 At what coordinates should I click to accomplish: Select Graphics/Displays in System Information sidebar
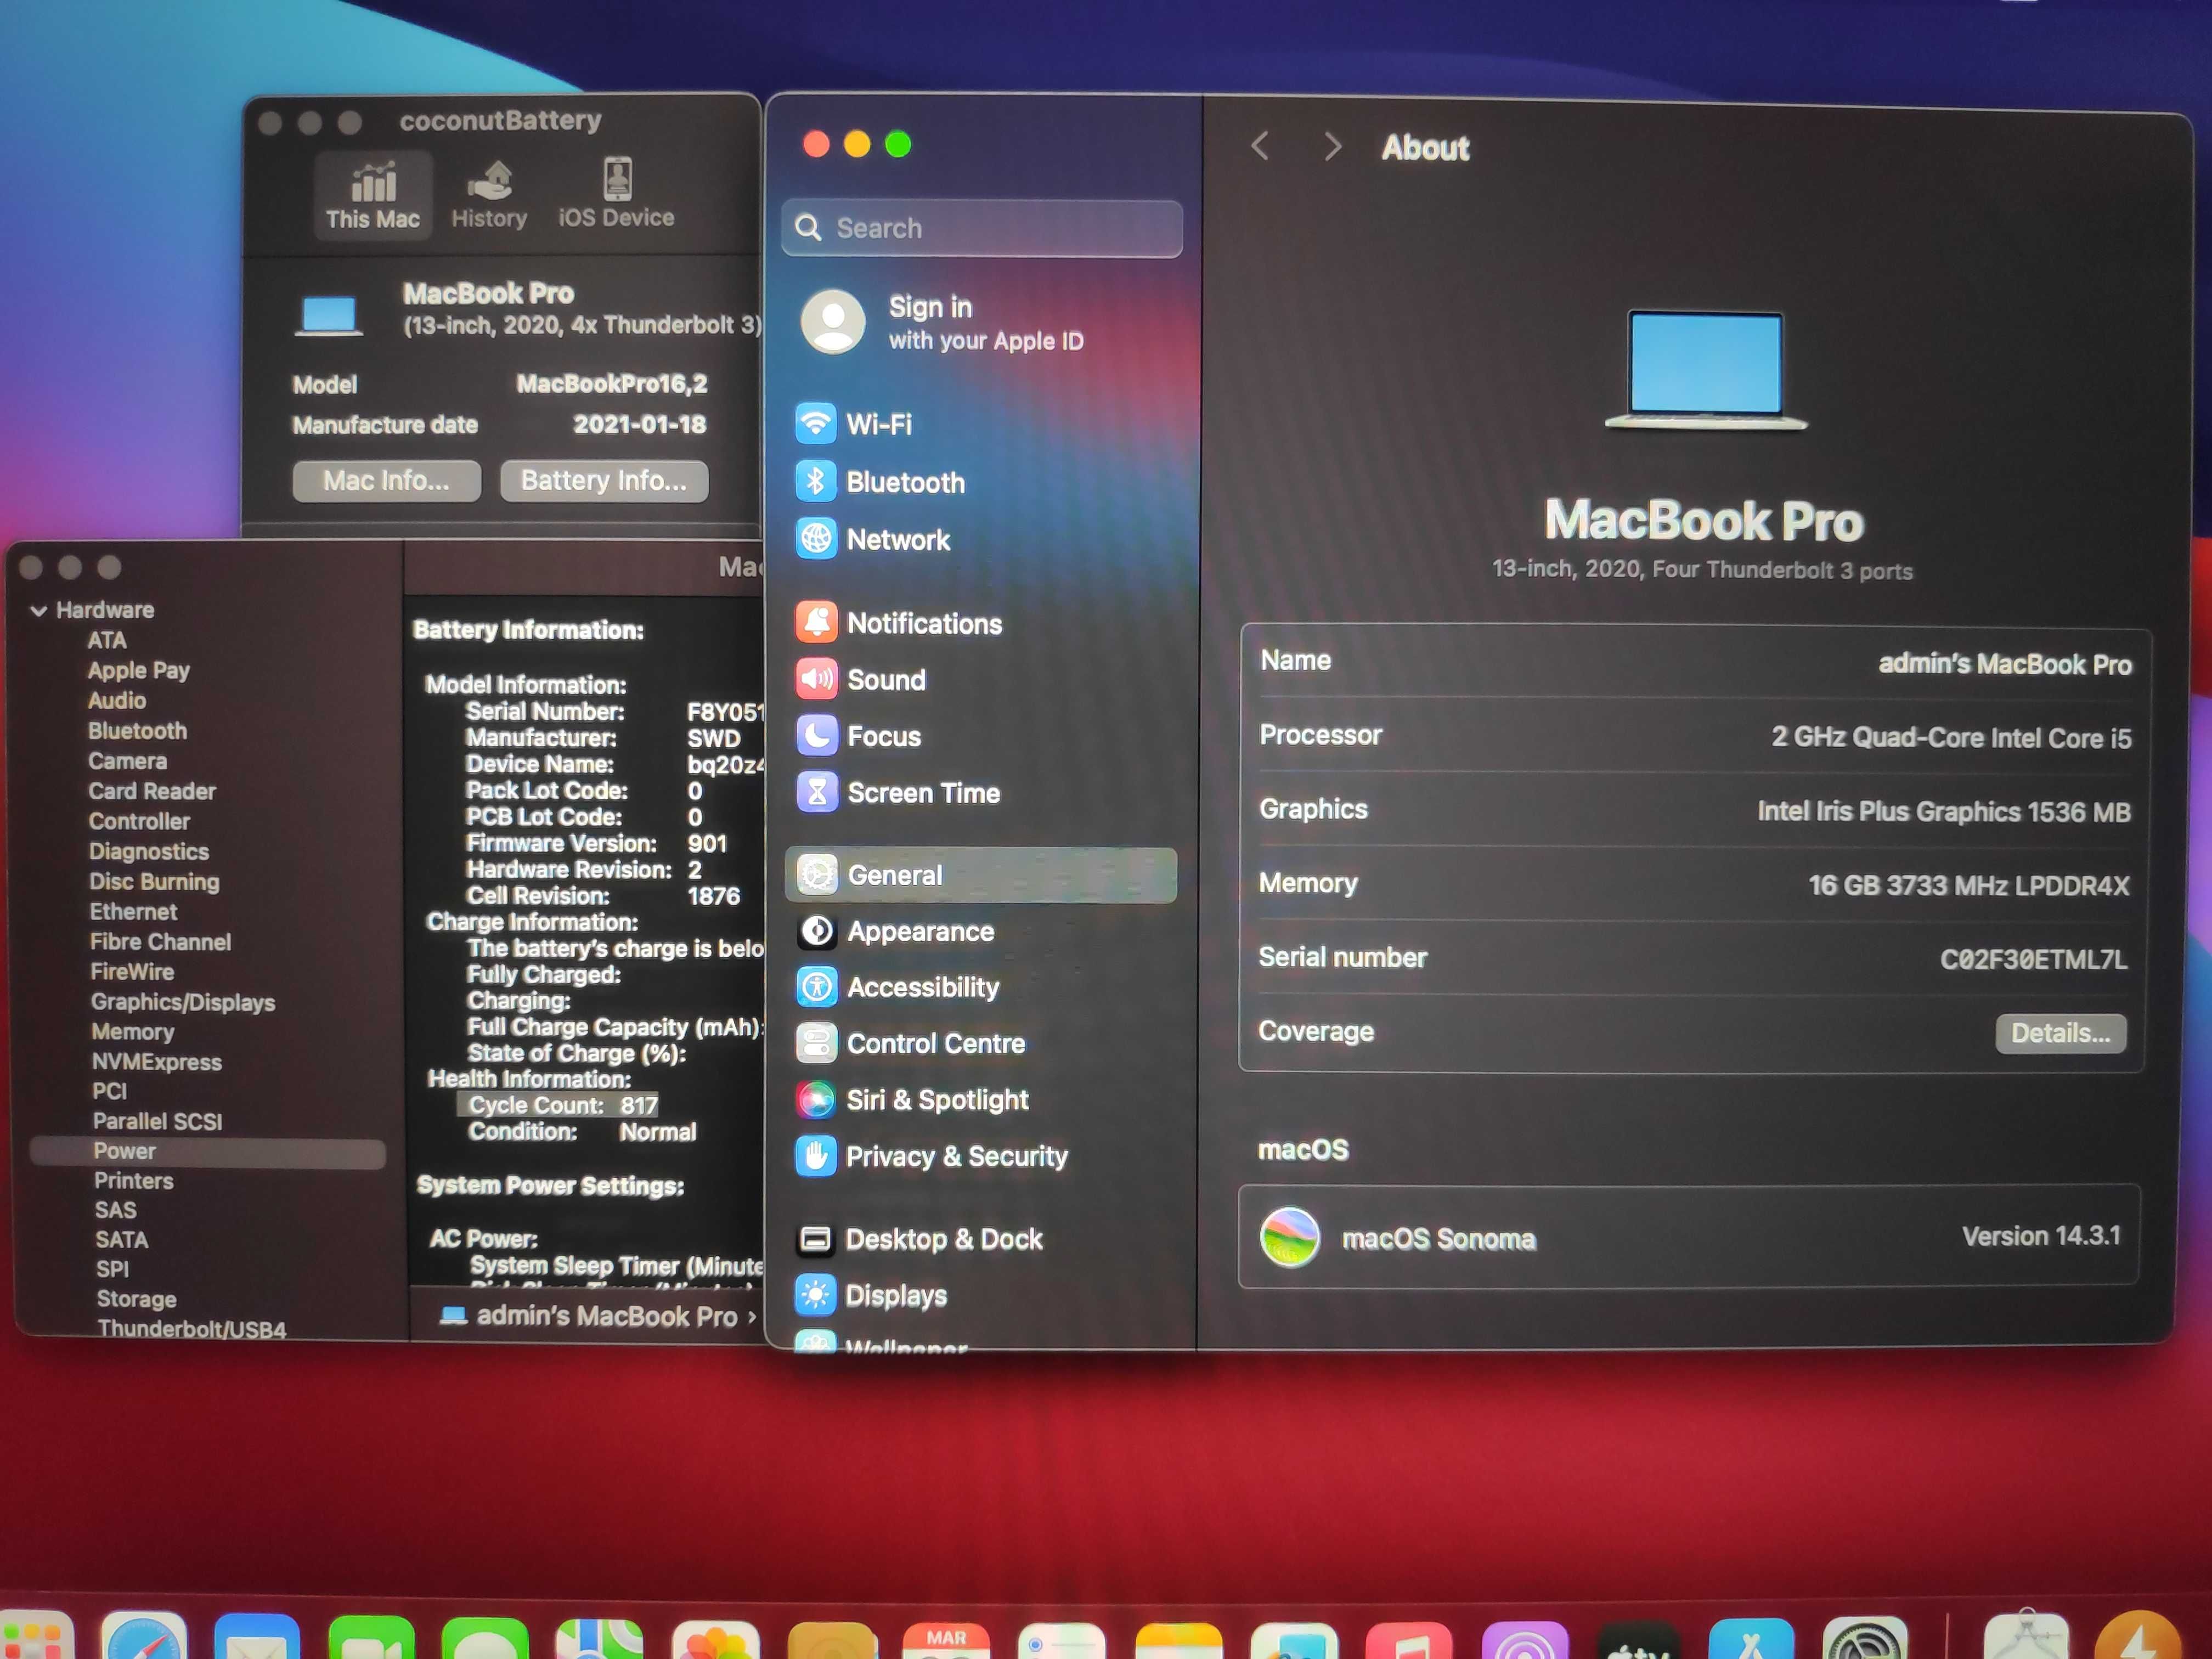pyautogui.click(x=183, y=1002)
